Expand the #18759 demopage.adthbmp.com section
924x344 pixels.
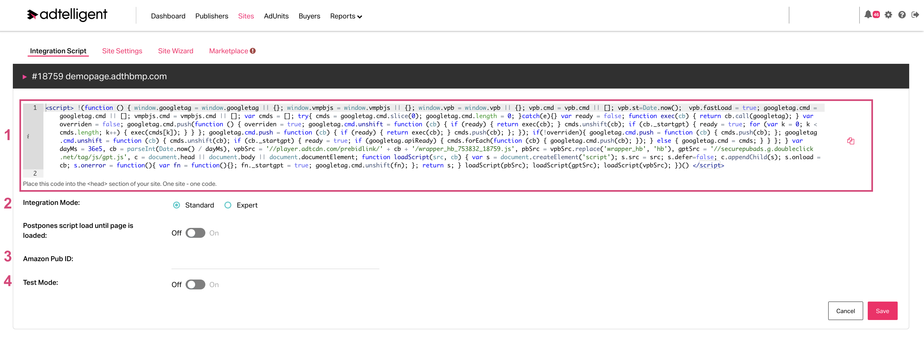[x=24, y=77]
